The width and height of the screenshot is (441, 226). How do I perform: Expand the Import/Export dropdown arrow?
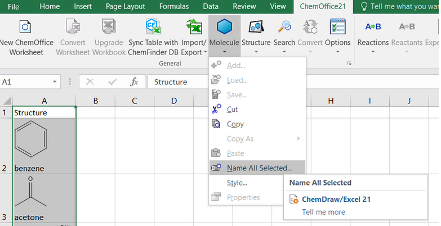[206, 52]
